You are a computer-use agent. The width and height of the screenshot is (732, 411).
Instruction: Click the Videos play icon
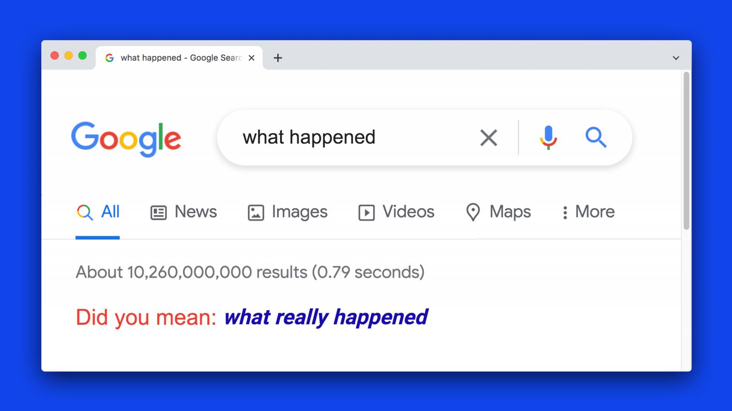coord(366,213)
